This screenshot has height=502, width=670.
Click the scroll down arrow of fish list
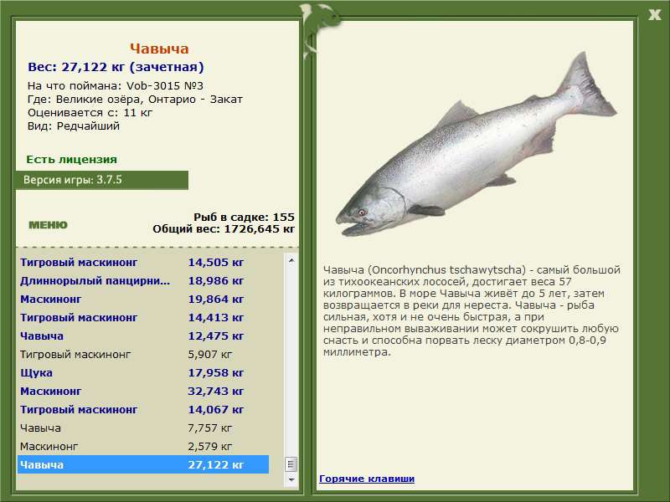pos(291,479)
